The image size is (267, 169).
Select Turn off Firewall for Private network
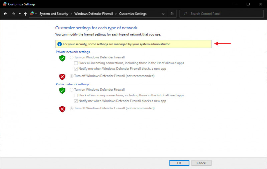[x=71, y=76]
